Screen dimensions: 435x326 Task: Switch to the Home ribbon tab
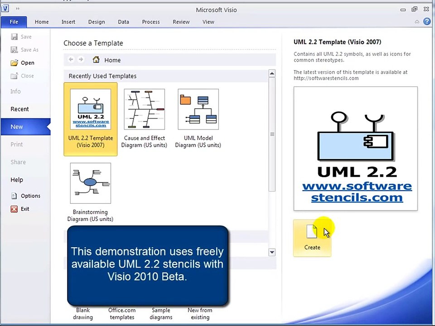[42, 22]
